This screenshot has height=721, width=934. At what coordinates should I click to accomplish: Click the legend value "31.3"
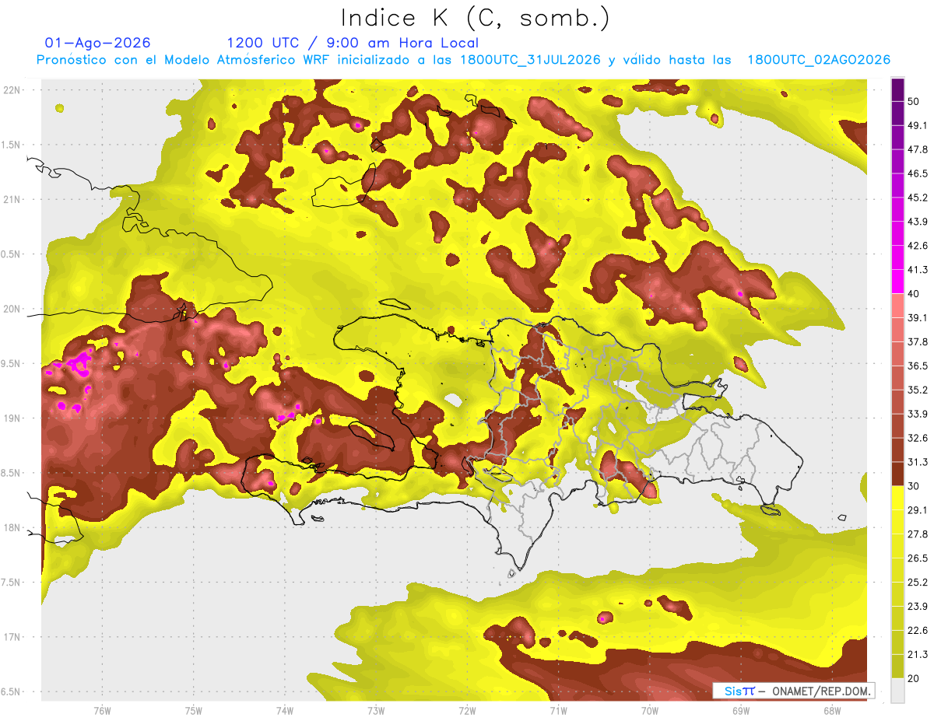pyautogui.click(x=918, y=462)
